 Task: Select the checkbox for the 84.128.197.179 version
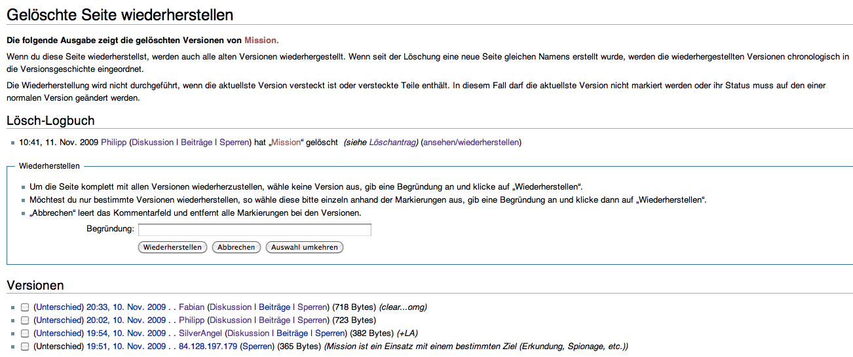[x=25, y=347]
